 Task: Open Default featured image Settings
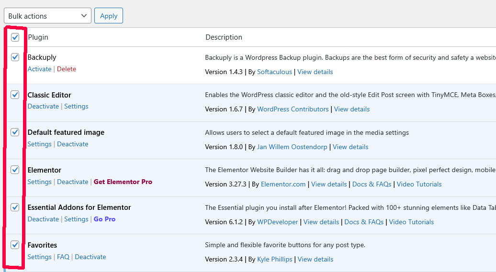coord(40,144)
